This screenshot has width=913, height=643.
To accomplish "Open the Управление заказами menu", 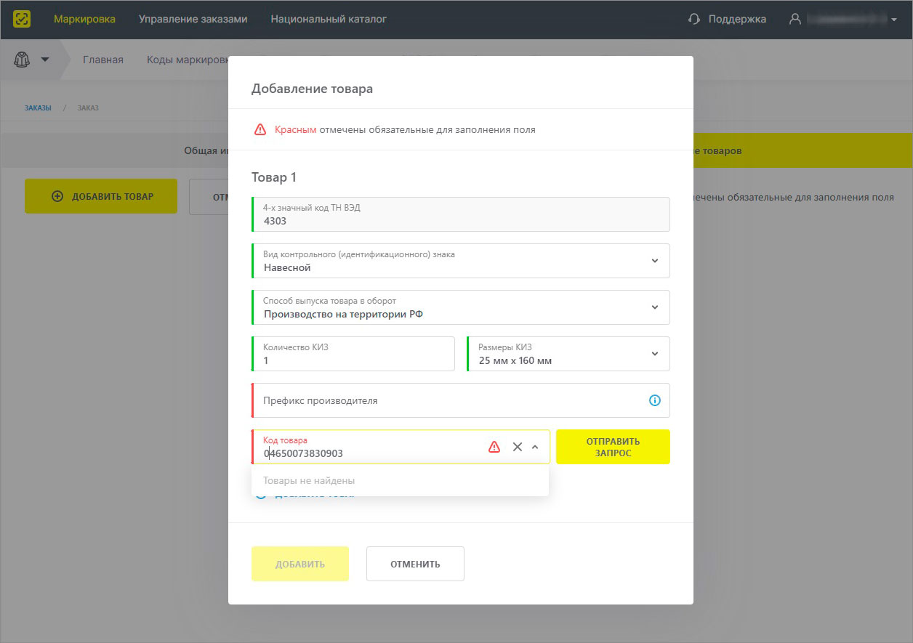I will pos(193,19).
